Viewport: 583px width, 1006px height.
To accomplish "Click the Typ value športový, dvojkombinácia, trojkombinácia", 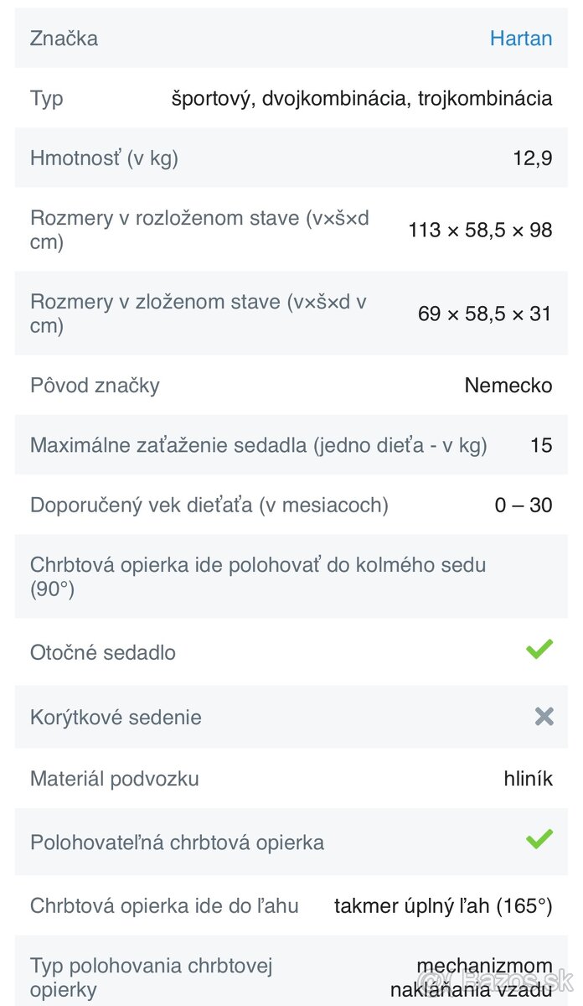I will 362,98.
